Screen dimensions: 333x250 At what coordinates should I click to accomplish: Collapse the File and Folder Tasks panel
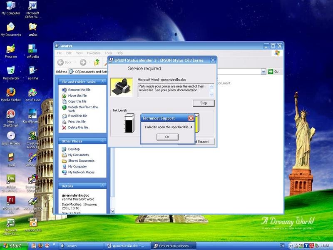pyautogui.click(x=102, y=82)
